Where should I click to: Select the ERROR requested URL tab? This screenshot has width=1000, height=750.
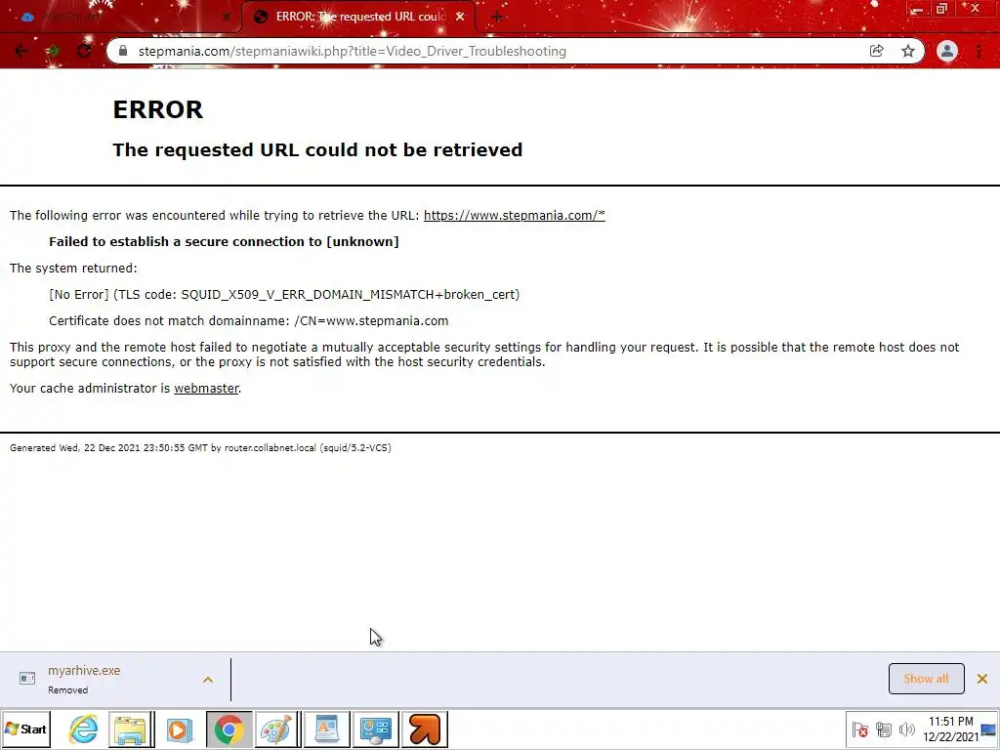click(x=358, y=18)
